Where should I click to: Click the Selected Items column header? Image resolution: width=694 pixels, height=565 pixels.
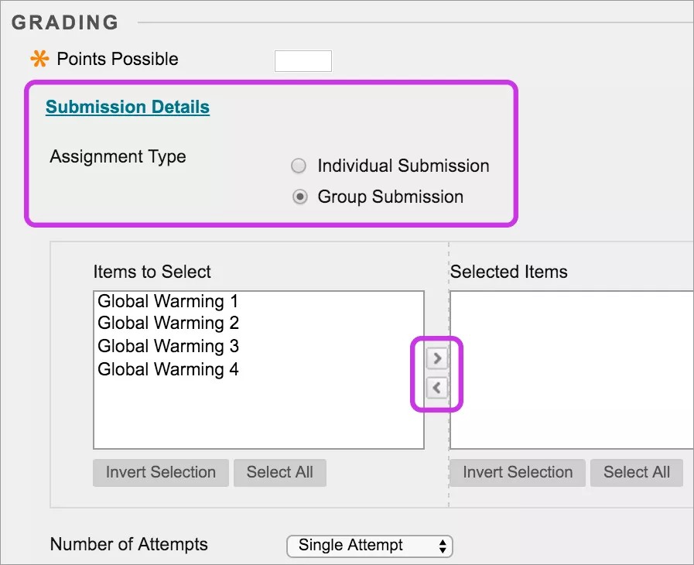click(x=509, y=272)
